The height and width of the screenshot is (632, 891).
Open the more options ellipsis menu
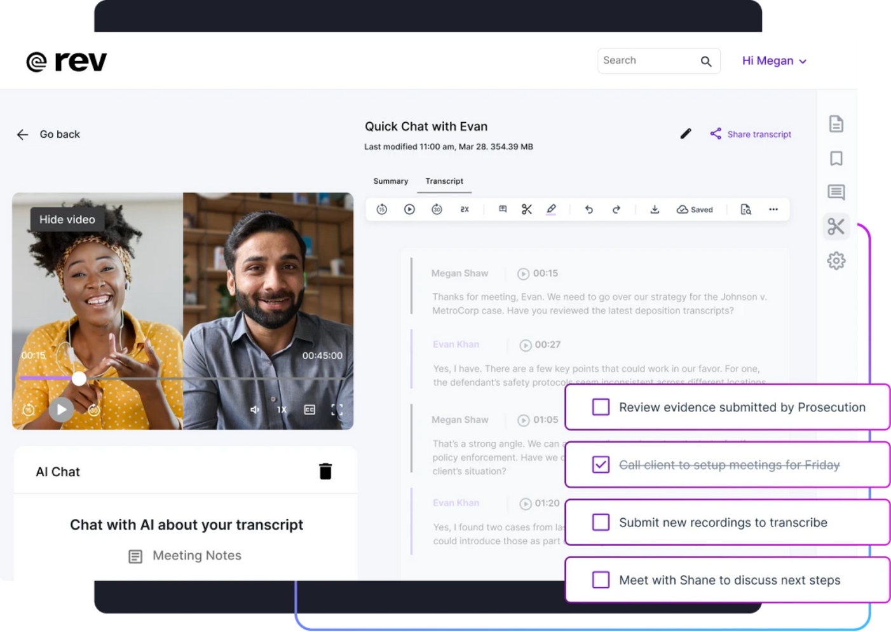pyautogui.click(x=773, y=209)
